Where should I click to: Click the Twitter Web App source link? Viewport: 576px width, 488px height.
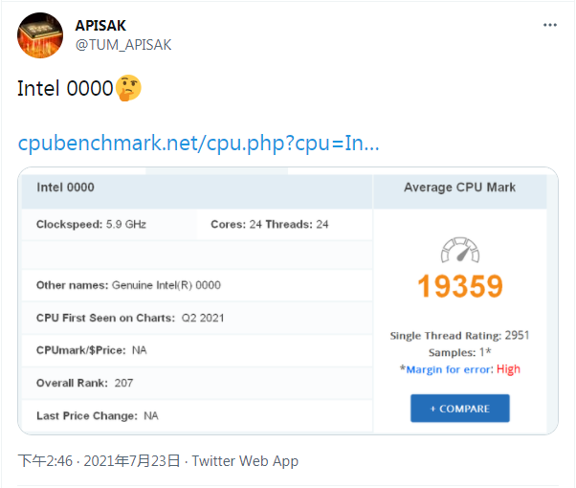[245, 461]
